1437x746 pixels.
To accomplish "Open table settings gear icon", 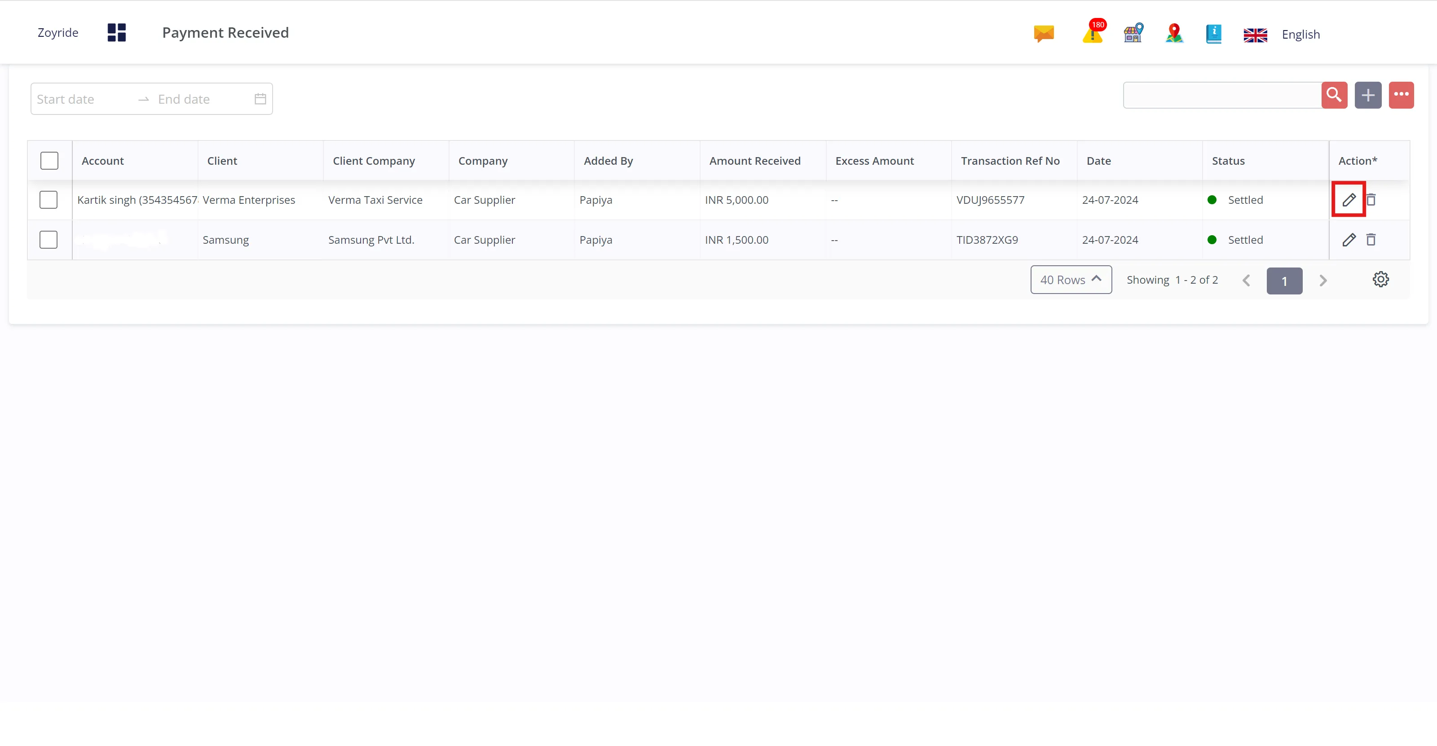I will pos(1381,279).
